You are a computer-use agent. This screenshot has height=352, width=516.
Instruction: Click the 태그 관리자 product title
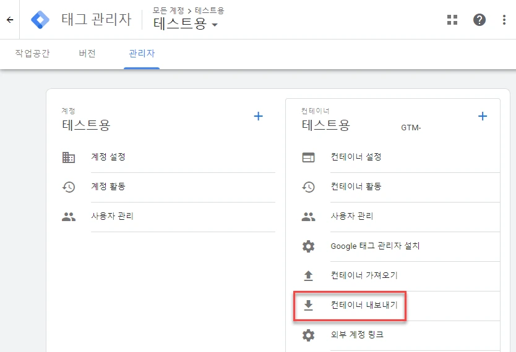pos(97,19)
